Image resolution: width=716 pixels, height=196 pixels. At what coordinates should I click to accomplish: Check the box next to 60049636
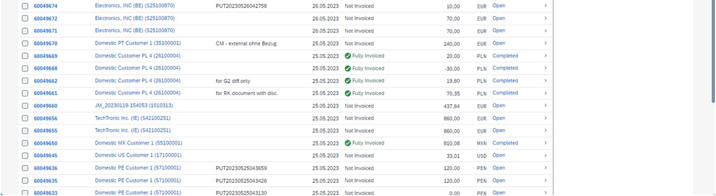[x=25, y=168]
